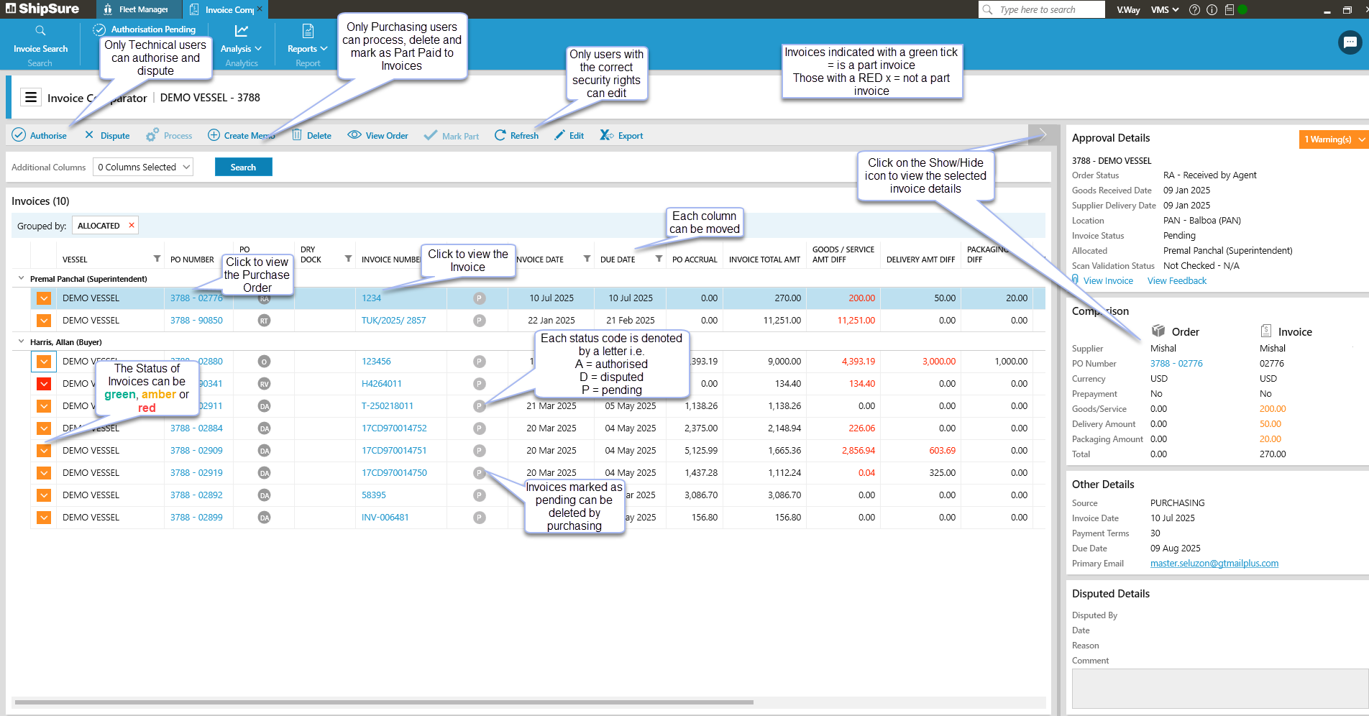Toggle the status box for PO 3788 - 90850
1369x716 pixels.
(44, 321)
